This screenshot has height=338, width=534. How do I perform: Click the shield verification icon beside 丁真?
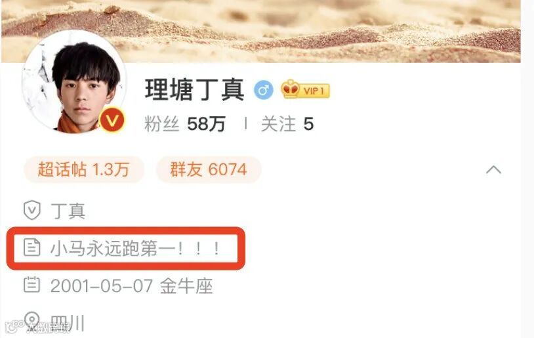[32, 210]
